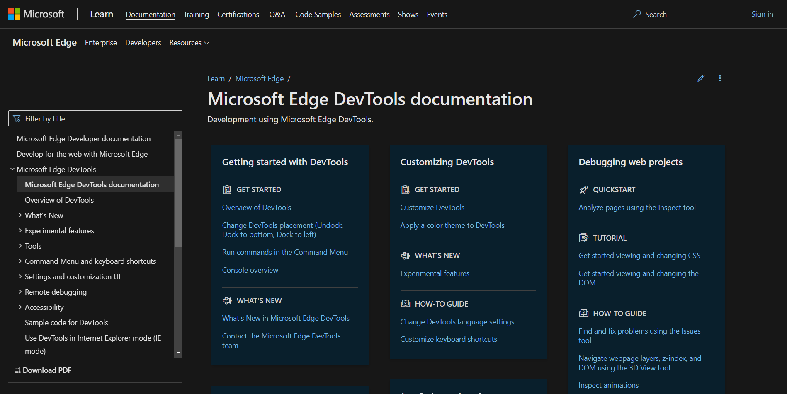Open Customize DevTools link
This screenshot has width=787, height=394.
point(432,208)
